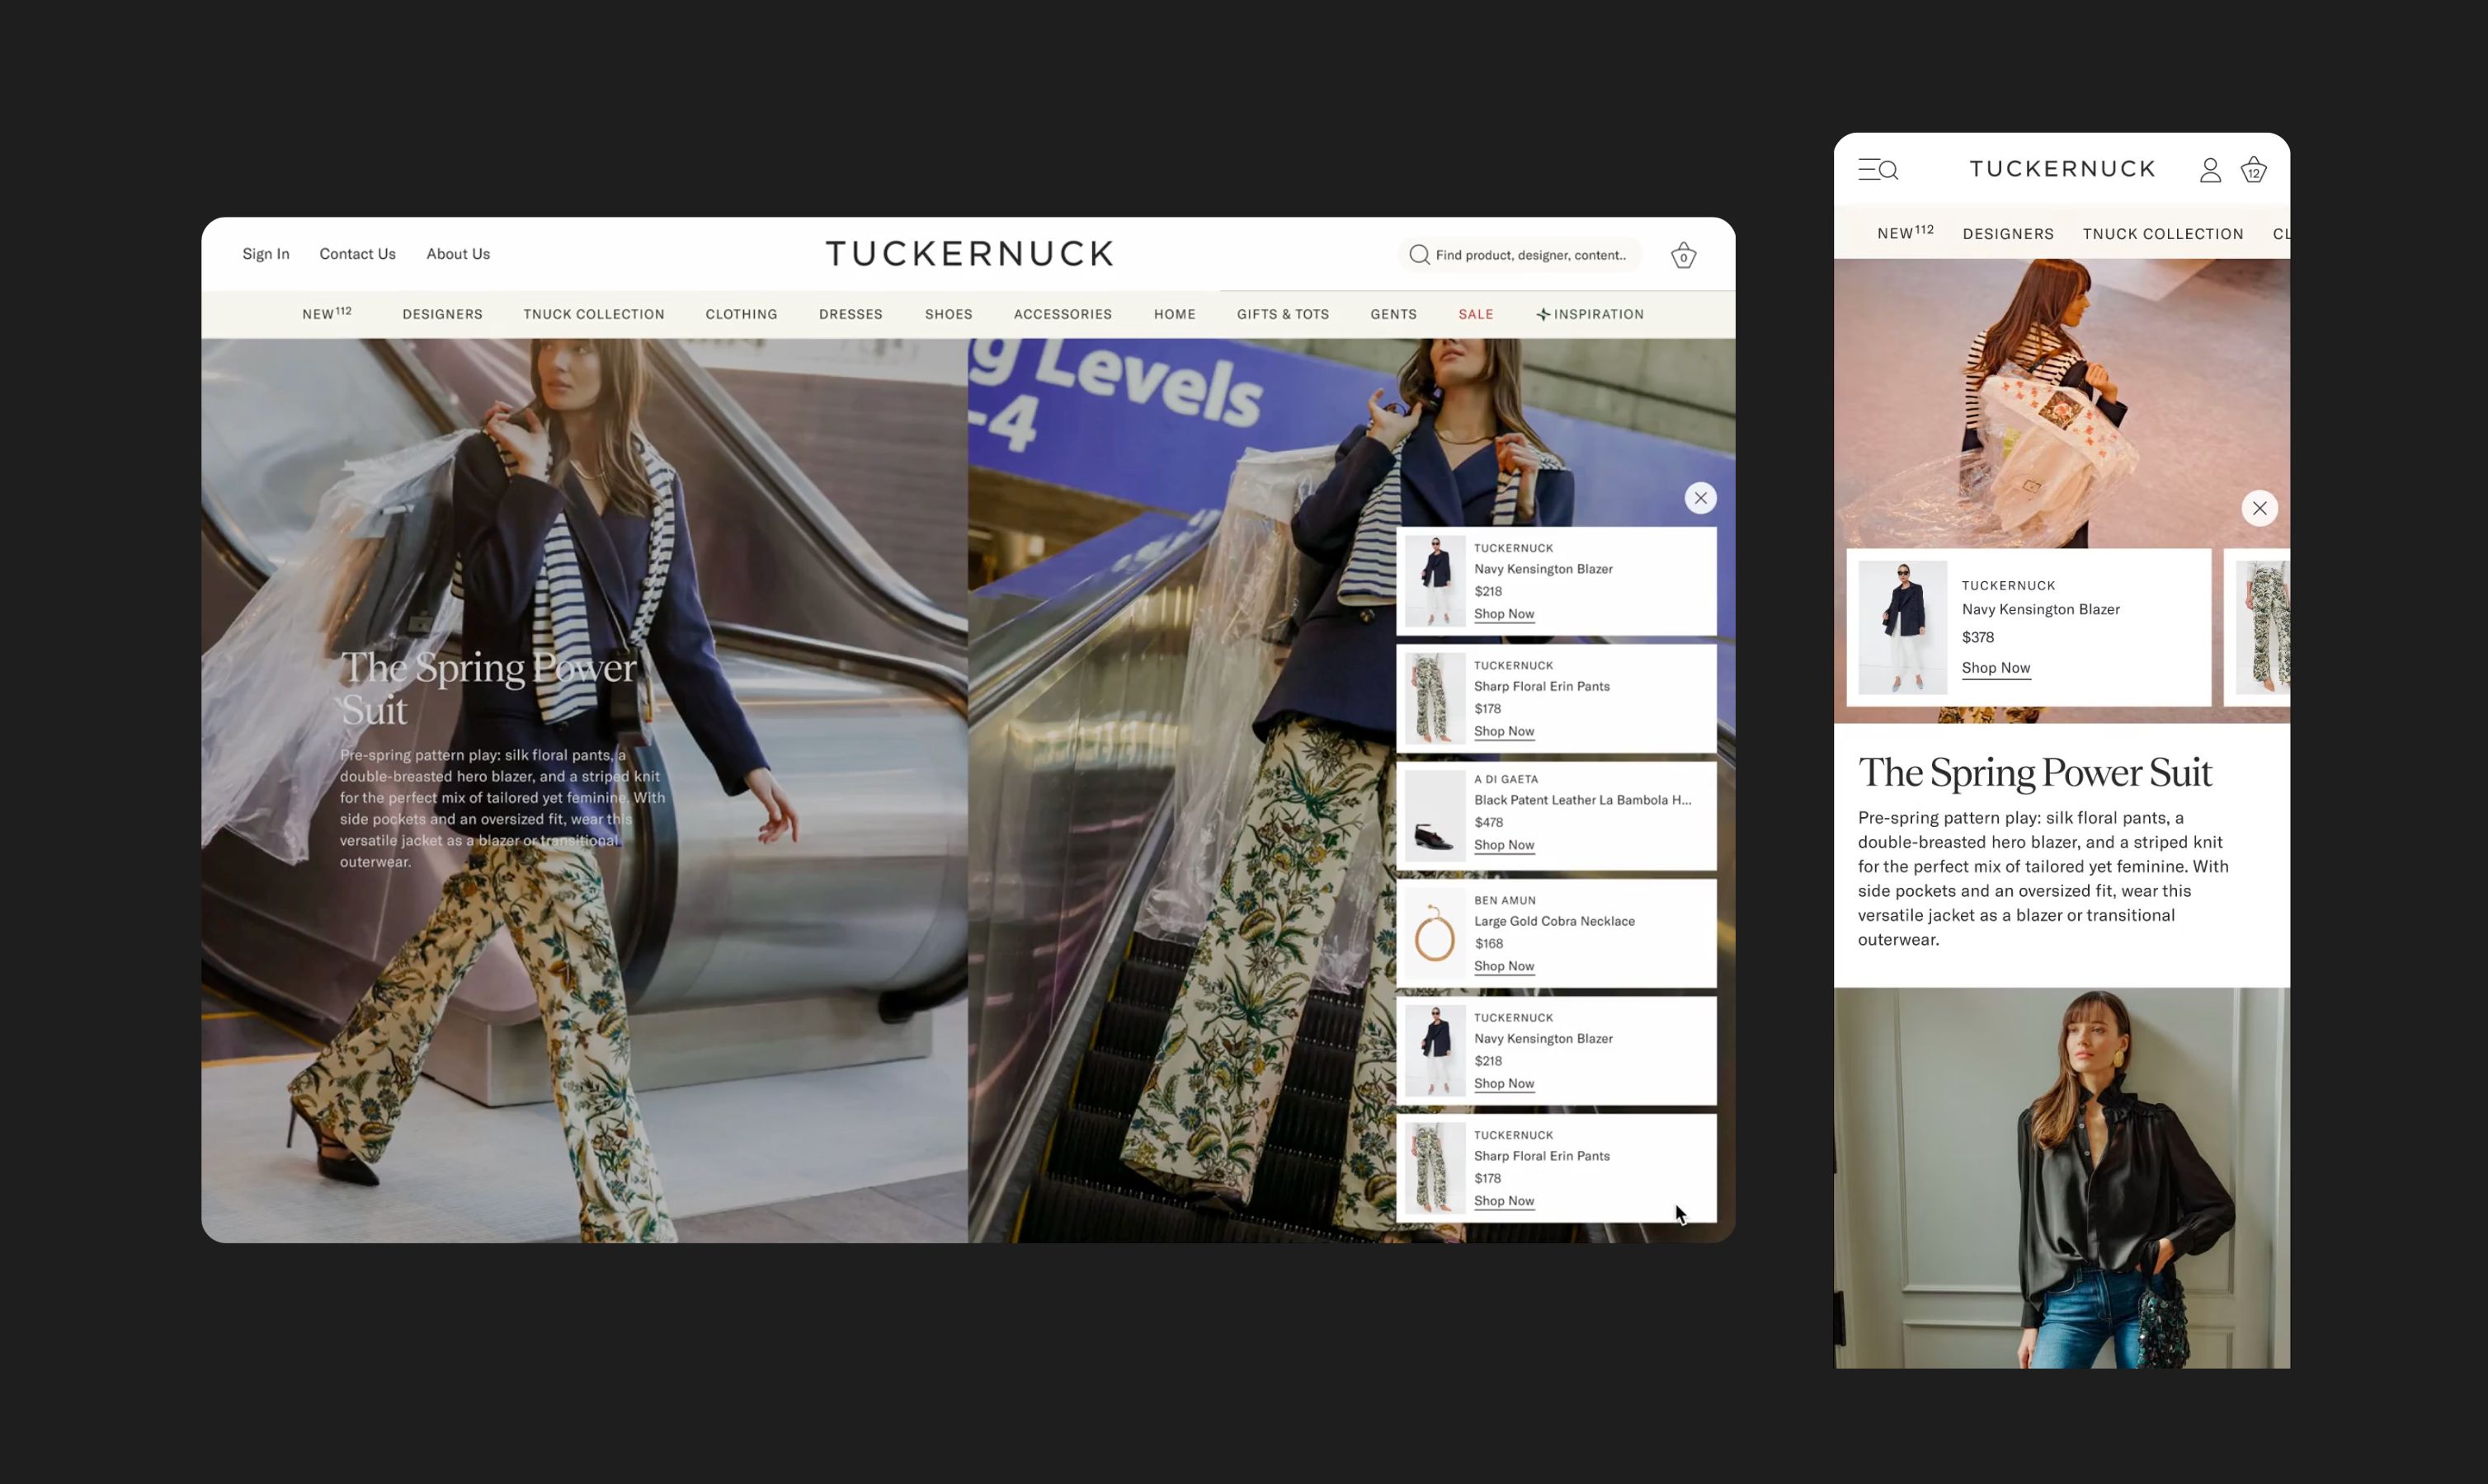Shop Now for Navy Kensington Blazer
This screenshot has height=1484, width=2488.
[1504, 613]
